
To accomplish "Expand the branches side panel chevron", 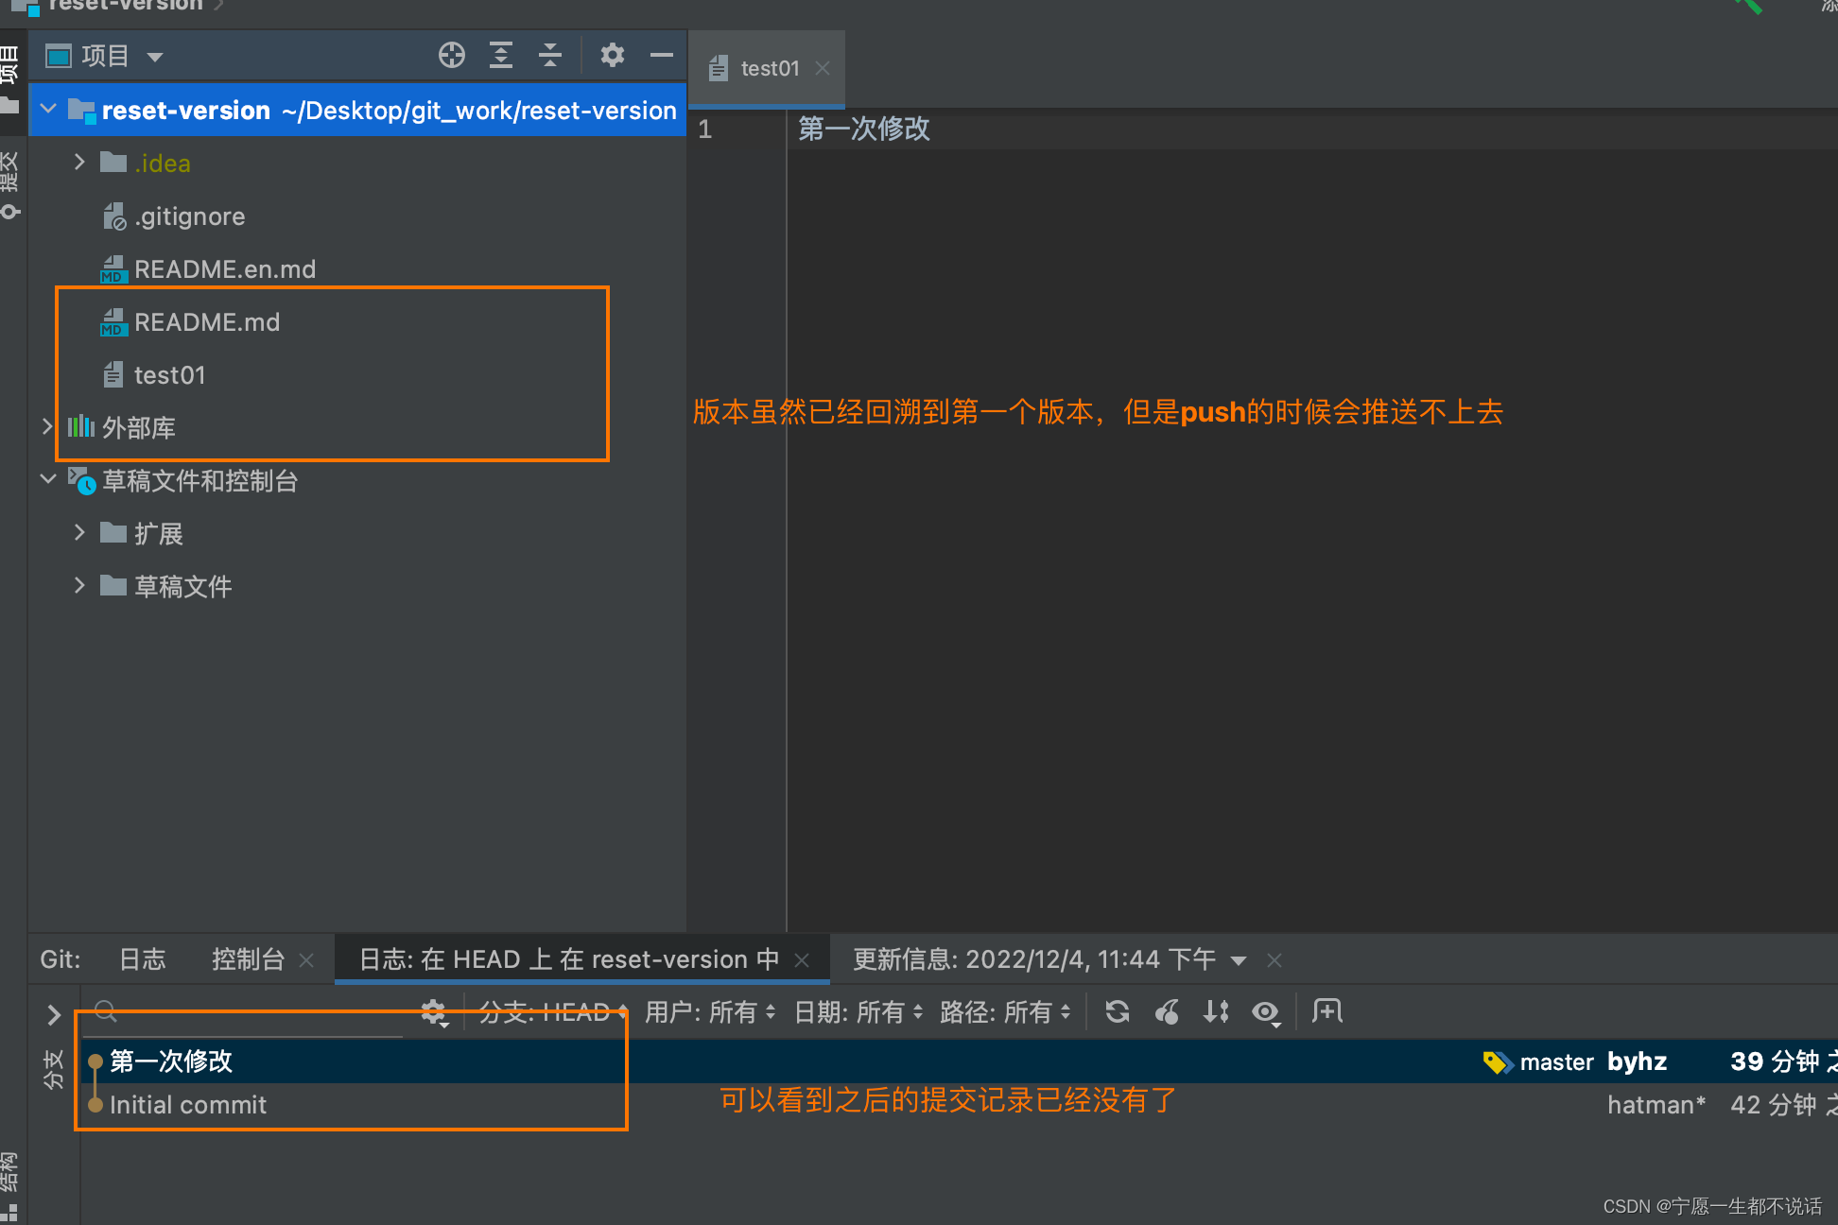I will click(x=54, y=1014).
